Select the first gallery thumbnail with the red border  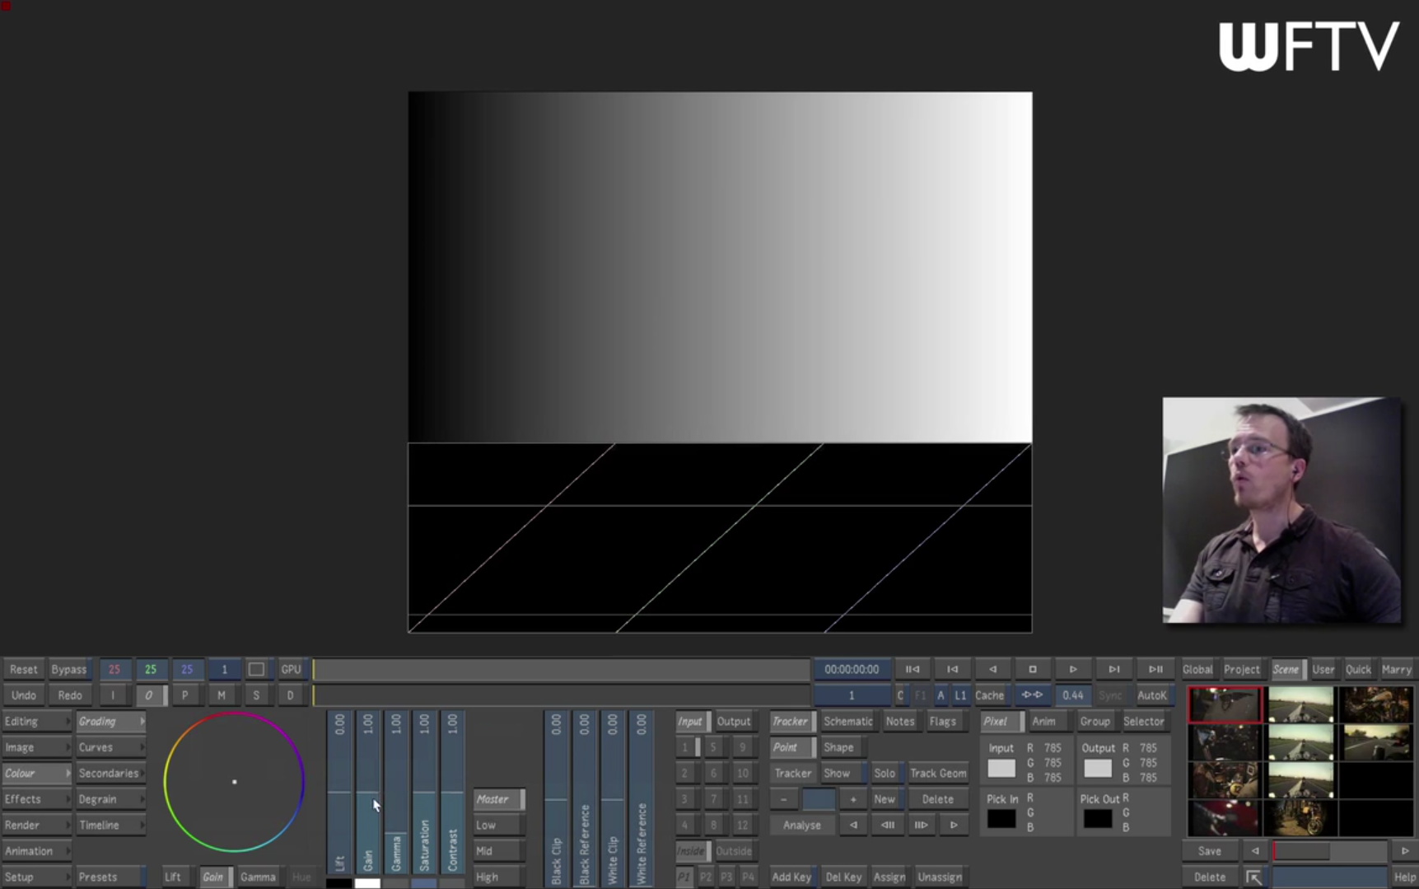point(1225,705)
